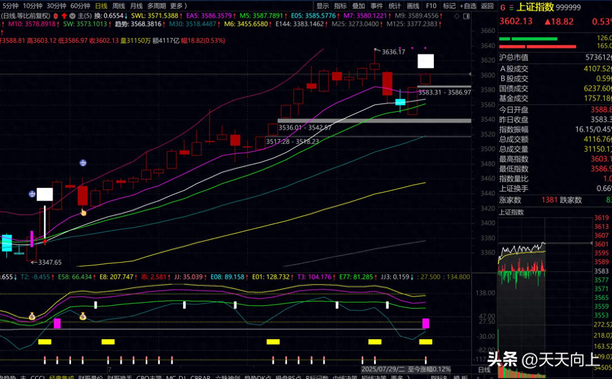This screenshot has height=379, width=612.
Task: Activate the 画线 drawing tools
Action: point(413,6)
